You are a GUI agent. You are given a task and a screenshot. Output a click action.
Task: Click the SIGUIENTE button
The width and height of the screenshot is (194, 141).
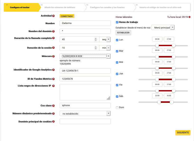click(x=183, y=133)
